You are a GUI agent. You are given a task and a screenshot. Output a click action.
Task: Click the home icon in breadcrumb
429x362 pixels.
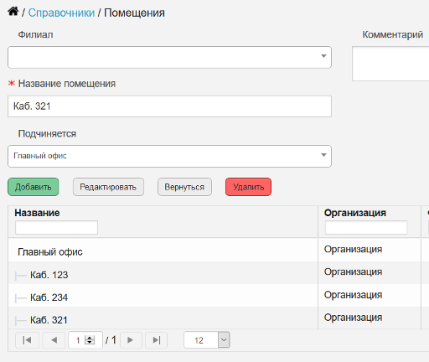click(13, 12)
